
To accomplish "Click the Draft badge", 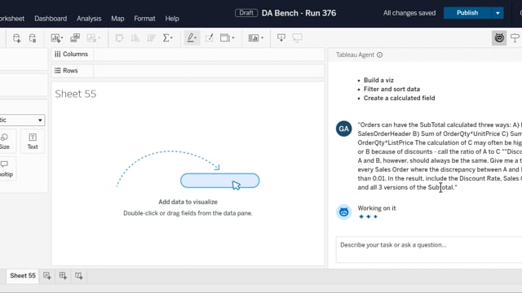I will coord(246,13).
